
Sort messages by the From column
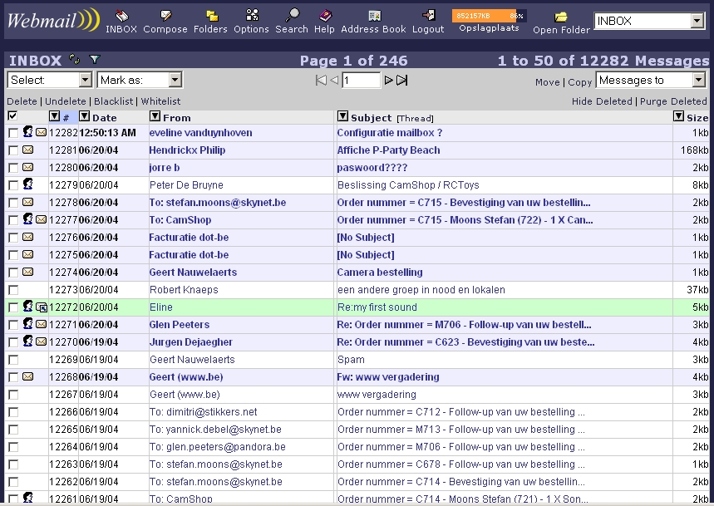176,117
